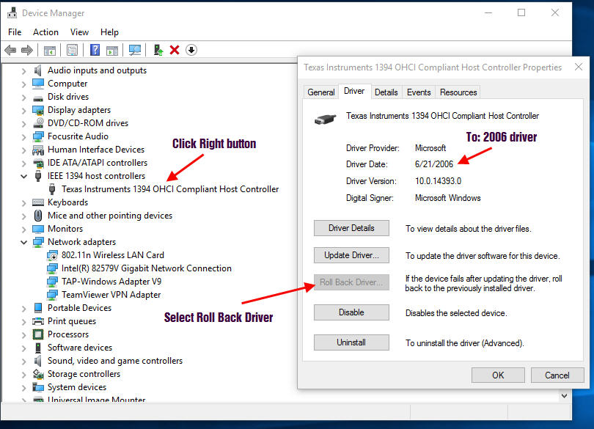
Task: Click Show/Hide console tree icon
Action: tap(50, 50)
